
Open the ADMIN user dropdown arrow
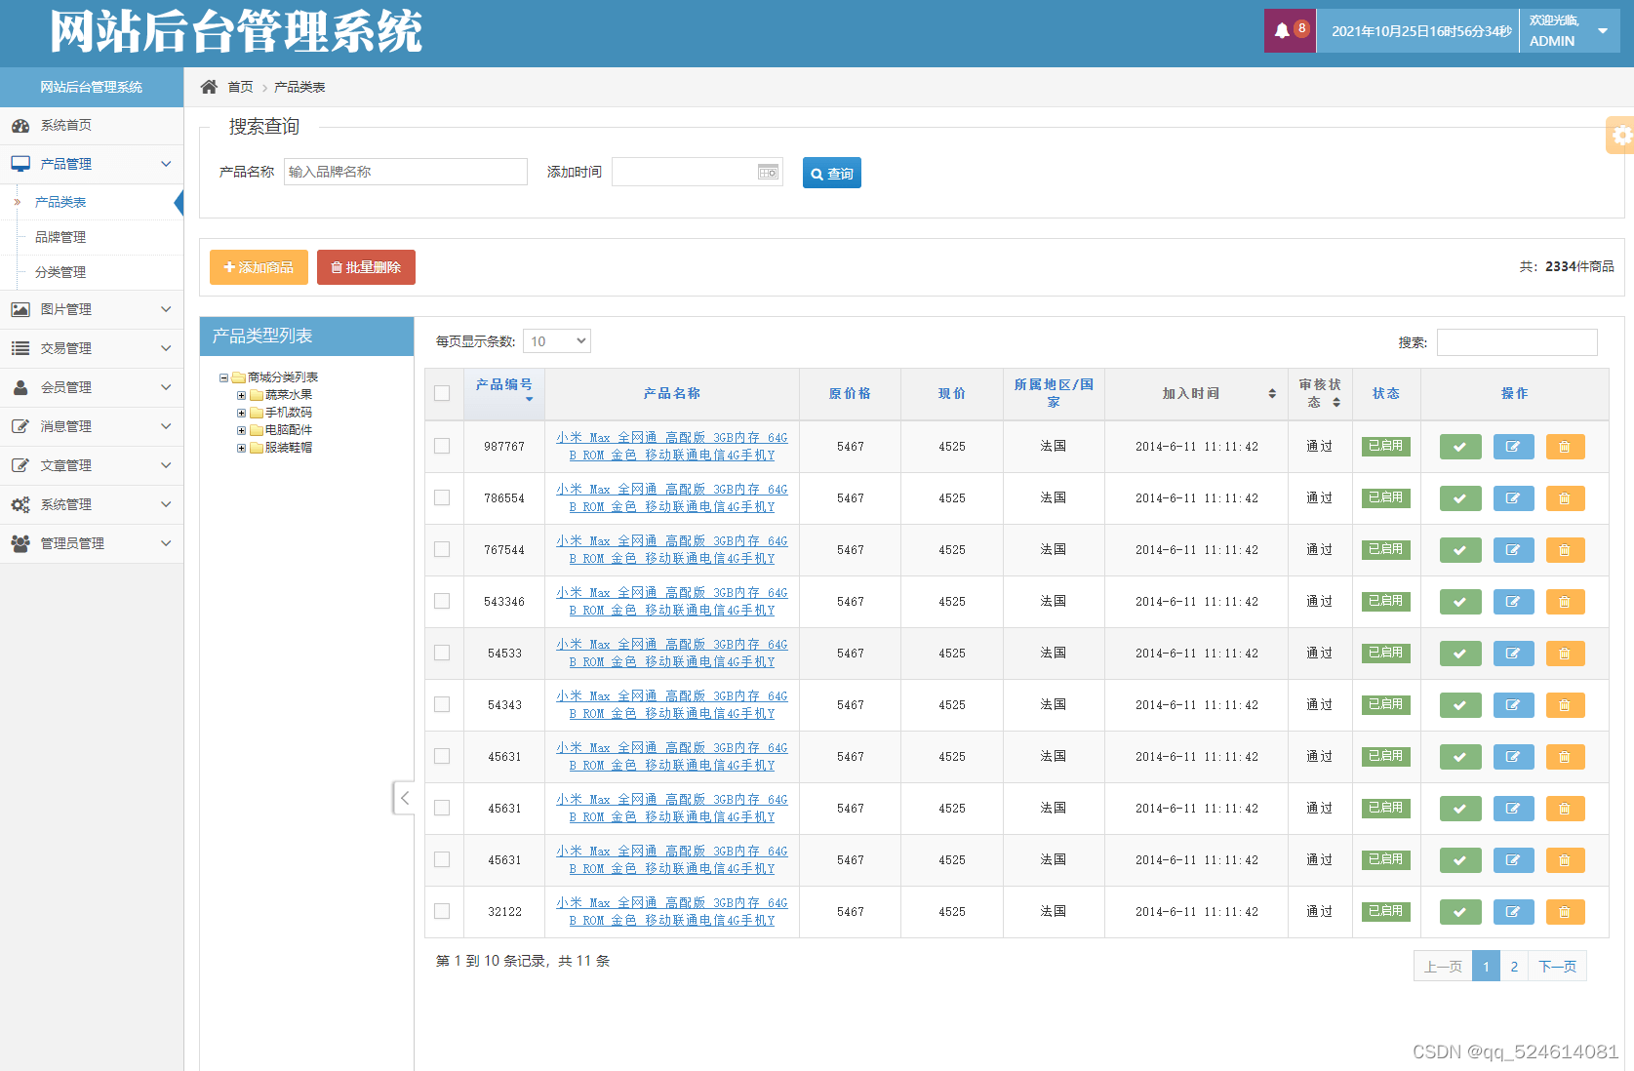pos(1603,31)
